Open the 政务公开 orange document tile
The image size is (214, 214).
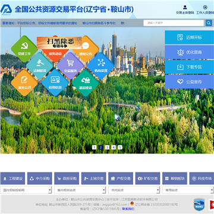coord(24,83)
